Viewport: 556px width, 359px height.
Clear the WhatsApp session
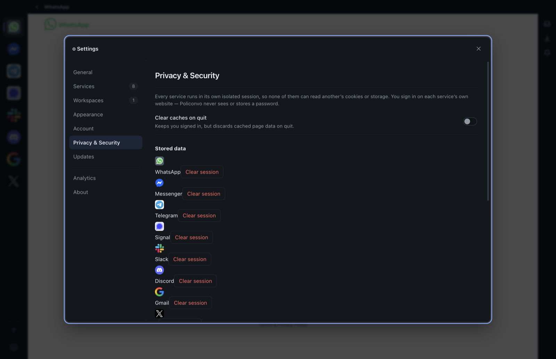pos(202,172)
